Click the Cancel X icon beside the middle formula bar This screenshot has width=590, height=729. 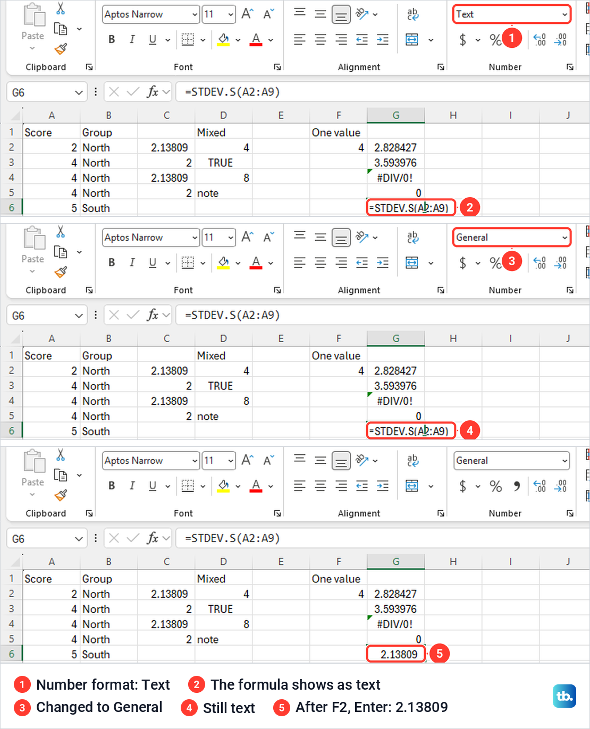(114, 315)
